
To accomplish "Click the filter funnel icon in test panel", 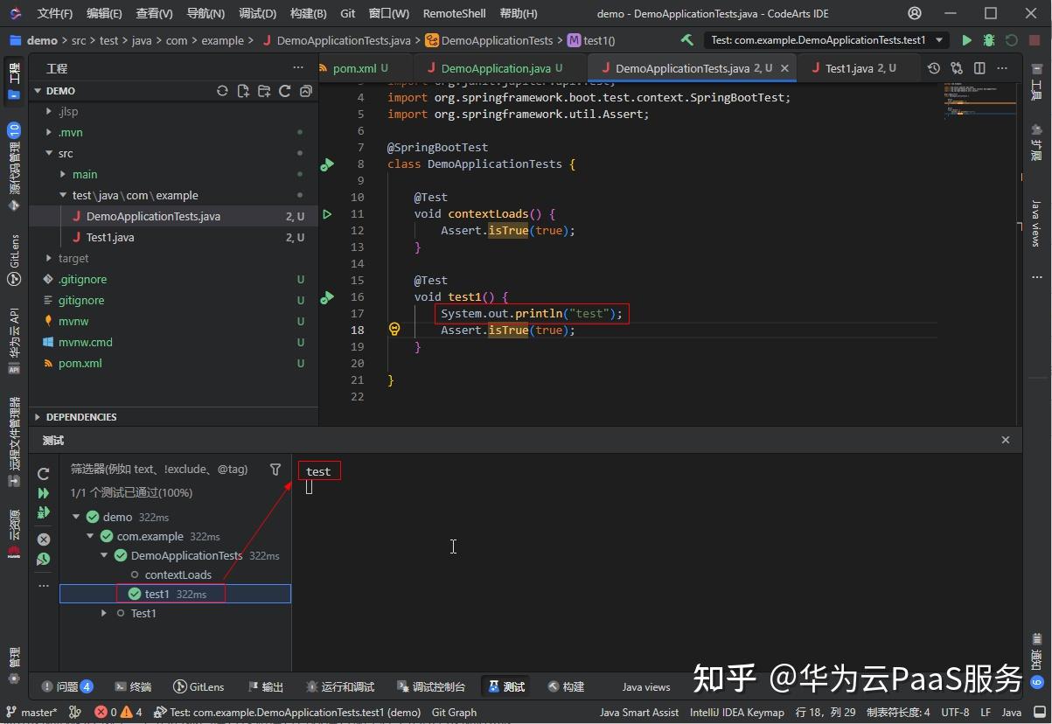I will [x=275, y=470].
